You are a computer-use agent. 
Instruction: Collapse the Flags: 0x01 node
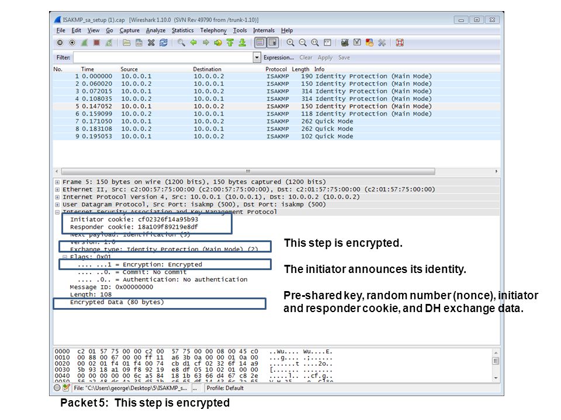click(x=65, y=257)
